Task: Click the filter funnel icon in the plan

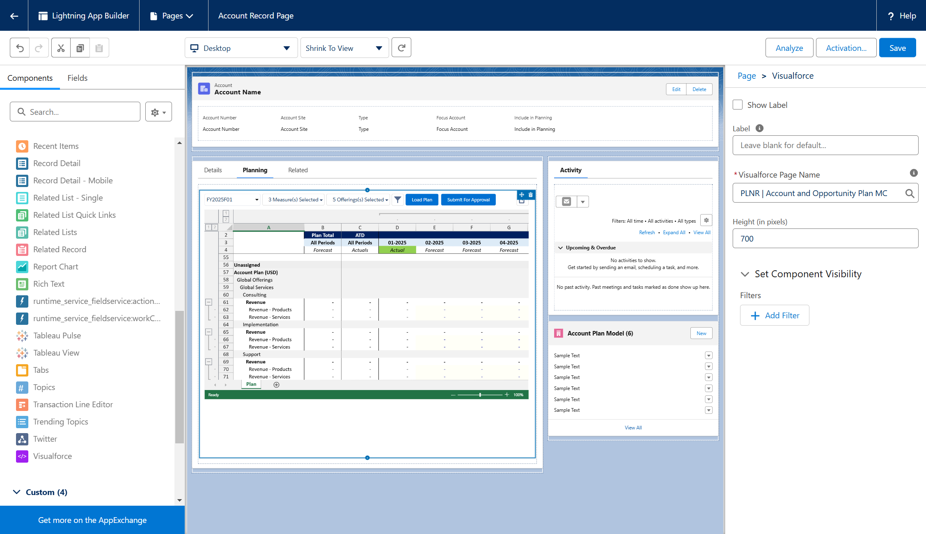Action: coord(397,200)
